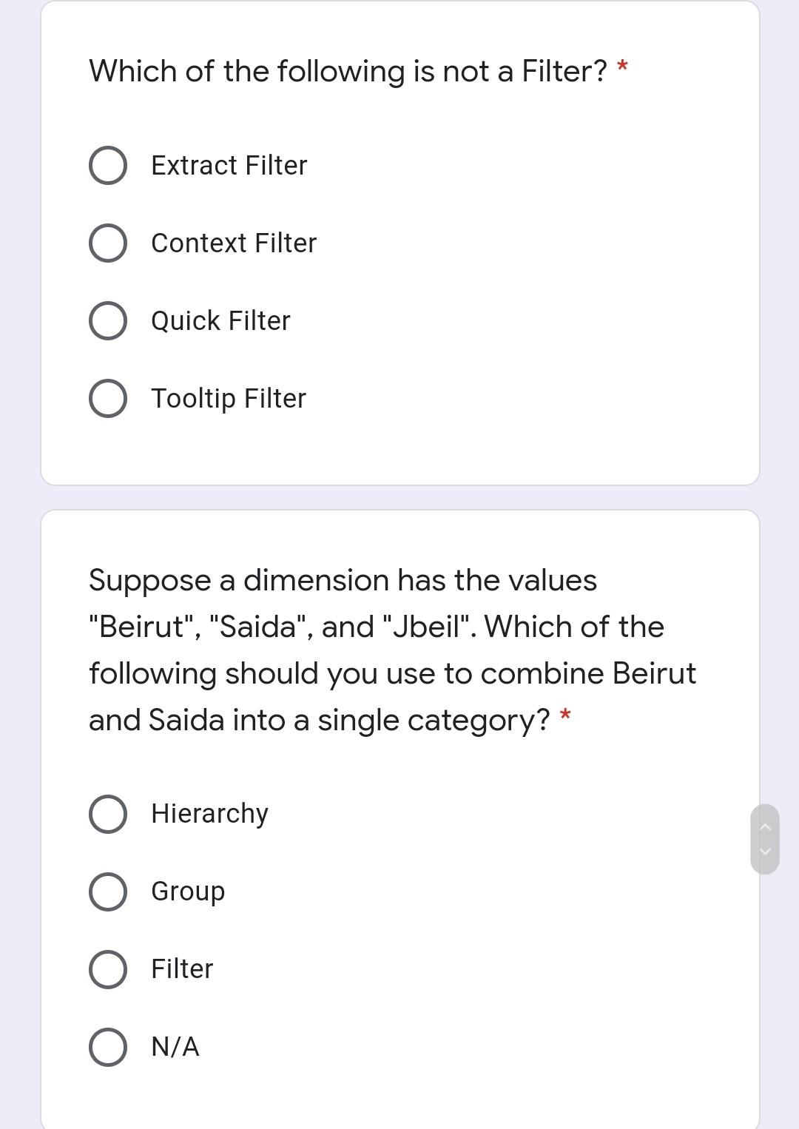799x1129 pixels.
Task: Select the Extract Filter radio button
Action: tap(107, 164)
